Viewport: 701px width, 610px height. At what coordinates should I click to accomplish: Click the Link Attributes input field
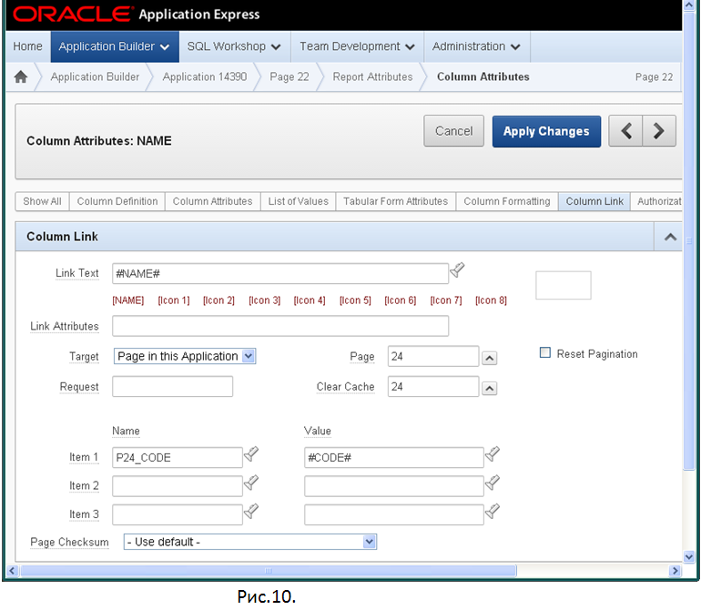click(x=280, y=326)
